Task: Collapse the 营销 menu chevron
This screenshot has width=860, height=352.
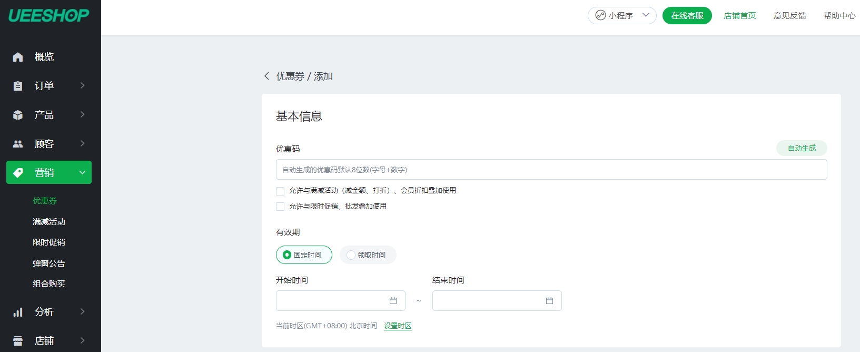Action: point(82,172)
